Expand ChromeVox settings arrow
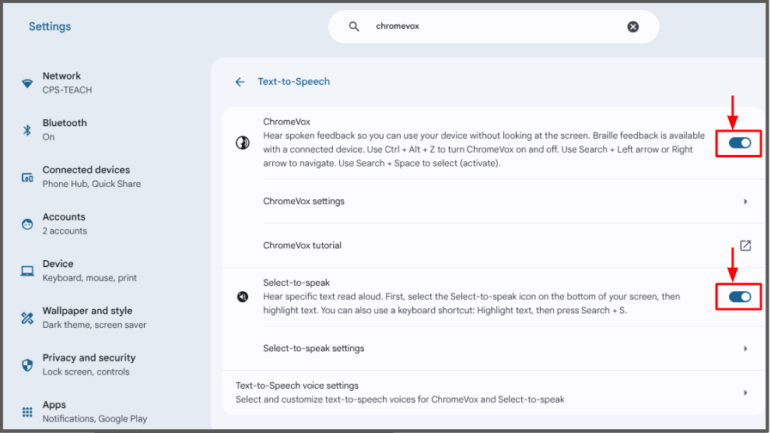Viewport: 771px width, 433px height. pyautogui.click(x=745, y=201)
